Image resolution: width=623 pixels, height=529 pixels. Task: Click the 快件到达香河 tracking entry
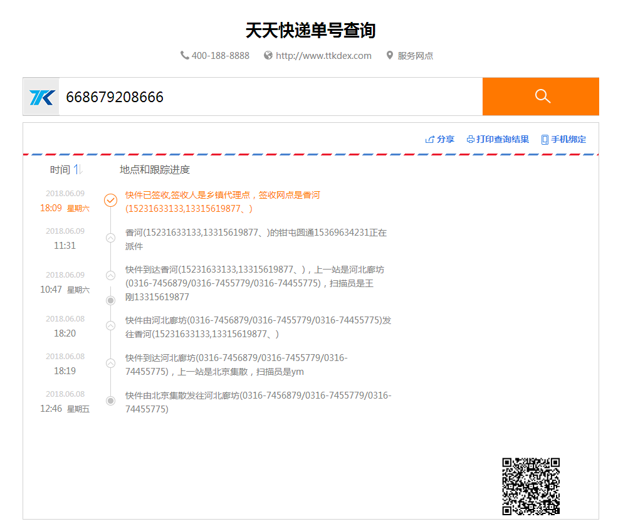(x=254, y=283)
